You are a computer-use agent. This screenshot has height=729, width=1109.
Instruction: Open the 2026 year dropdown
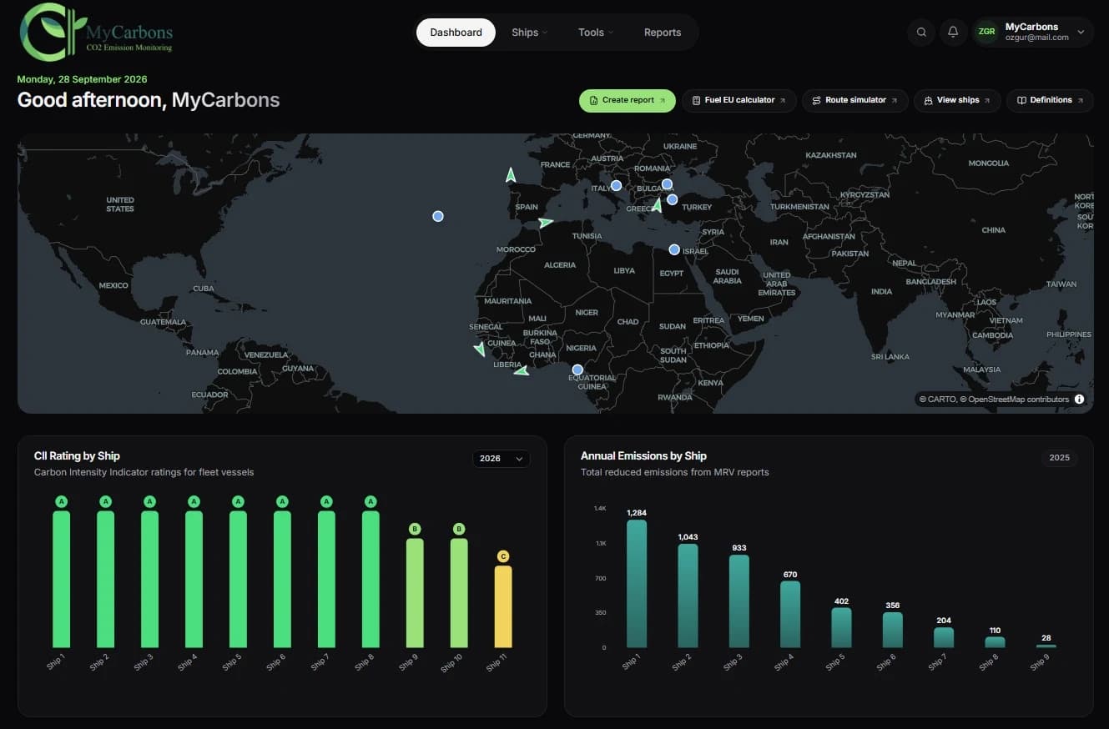click(502, 459)
